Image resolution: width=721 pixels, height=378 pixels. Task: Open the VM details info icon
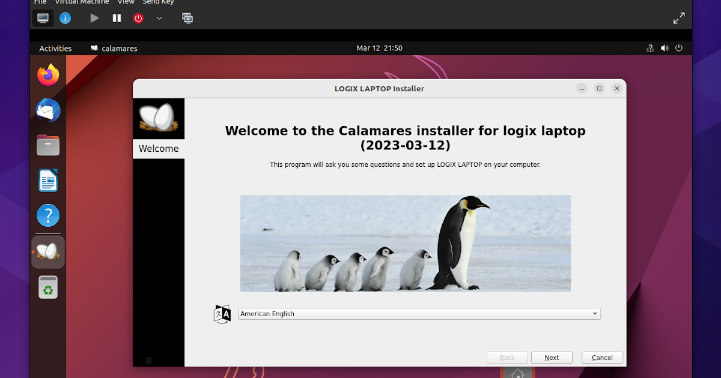pyautogui.click(x=65, y=18)
